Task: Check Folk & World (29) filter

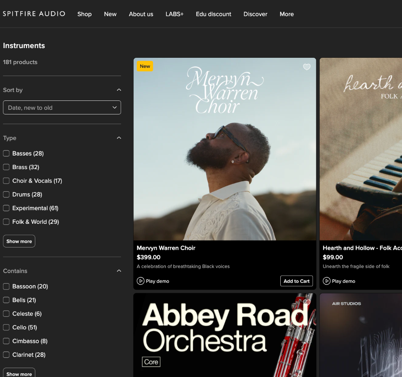Action: point(6,222)
